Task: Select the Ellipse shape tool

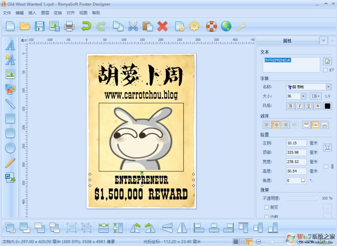Action: [x=10, y=148]
